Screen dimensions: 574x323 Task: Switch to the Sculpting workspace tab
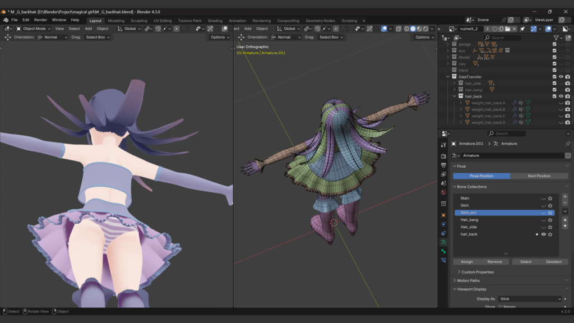(x=138, y=21)
